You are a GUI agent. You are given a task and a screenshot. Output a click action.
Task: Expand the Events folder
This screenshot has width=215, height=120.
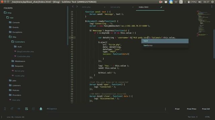click(14, 27)
